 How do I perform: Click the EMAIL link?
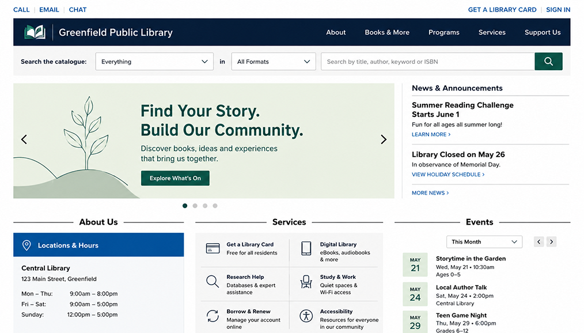[49, 10]
